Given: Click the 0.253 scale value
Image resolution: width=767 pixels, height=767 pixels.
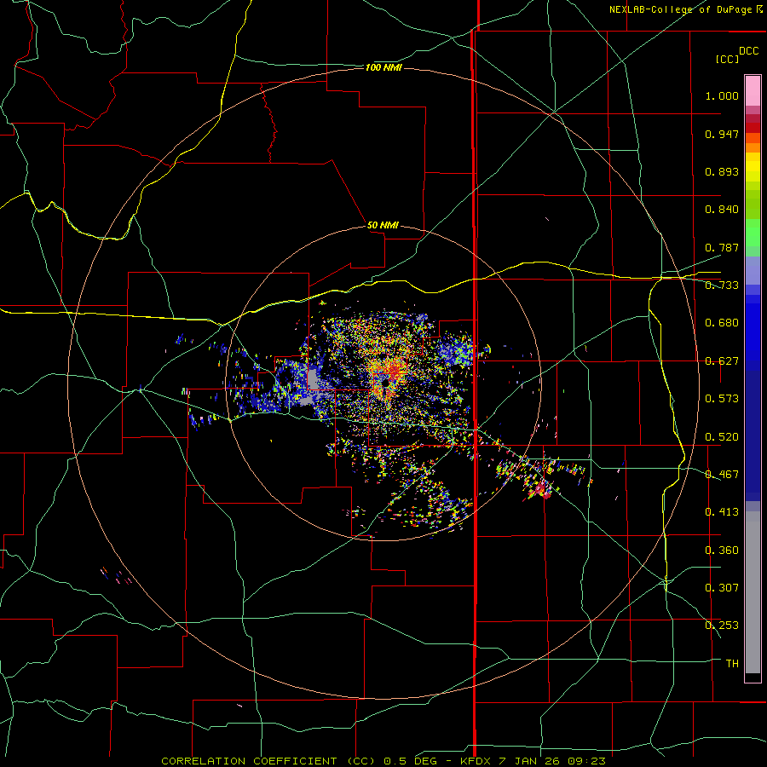Looking at the screenshot, I should [x=722, y=626].
